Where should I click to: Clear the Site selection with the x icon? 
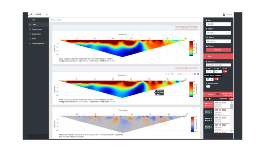point(227,24)
